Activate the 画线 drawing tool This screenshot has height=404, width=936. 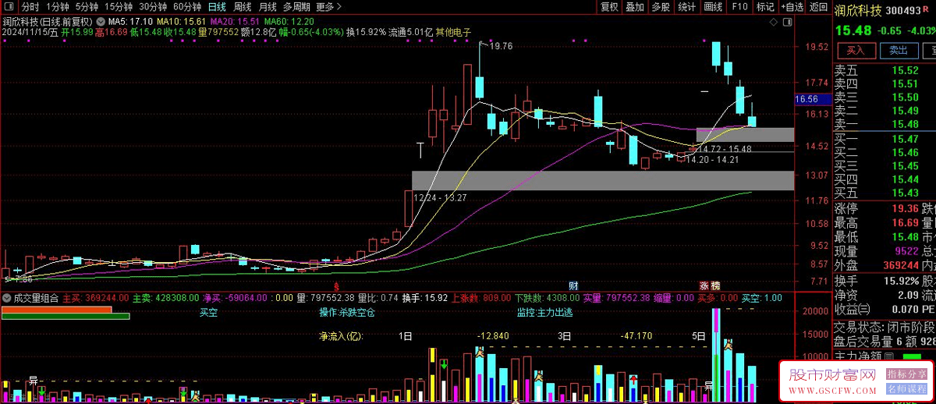713,7
